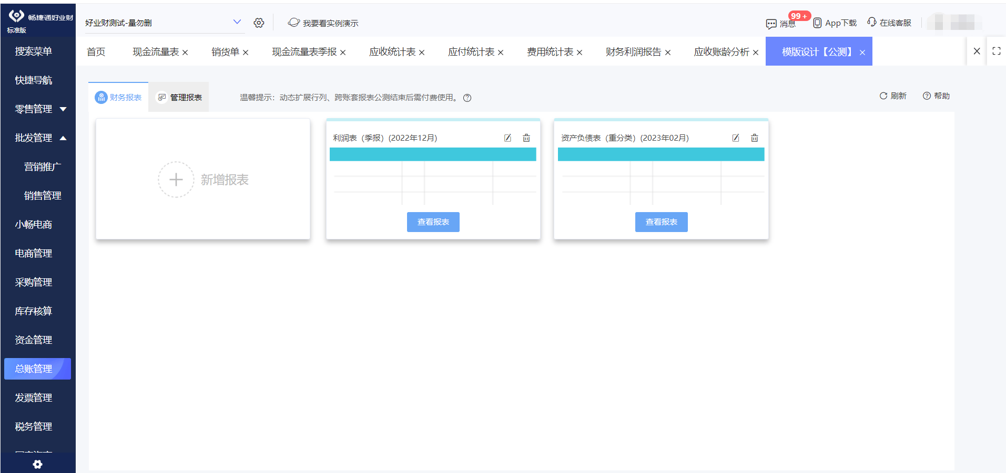Open the 财务利润报告 tab
Screen dimensions: 1006x473
point(634,51)
